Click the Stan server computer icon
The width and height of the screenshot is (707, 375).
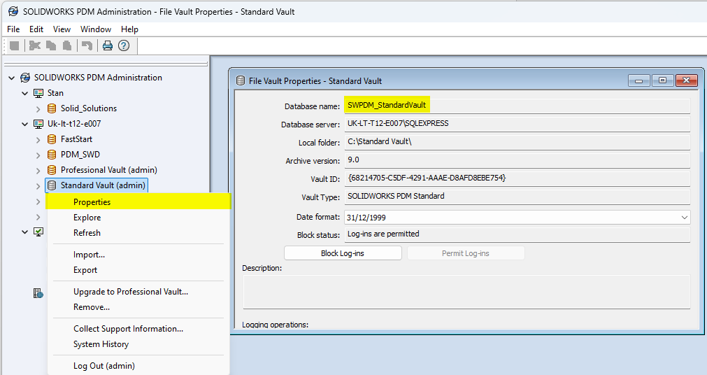point(38,93)
